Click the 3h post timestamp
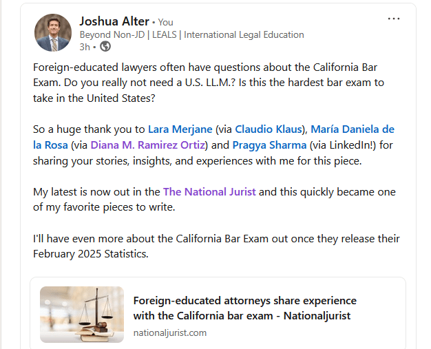Screen dimensions: 431x349 pyautogui.click(x=85, y=47)
